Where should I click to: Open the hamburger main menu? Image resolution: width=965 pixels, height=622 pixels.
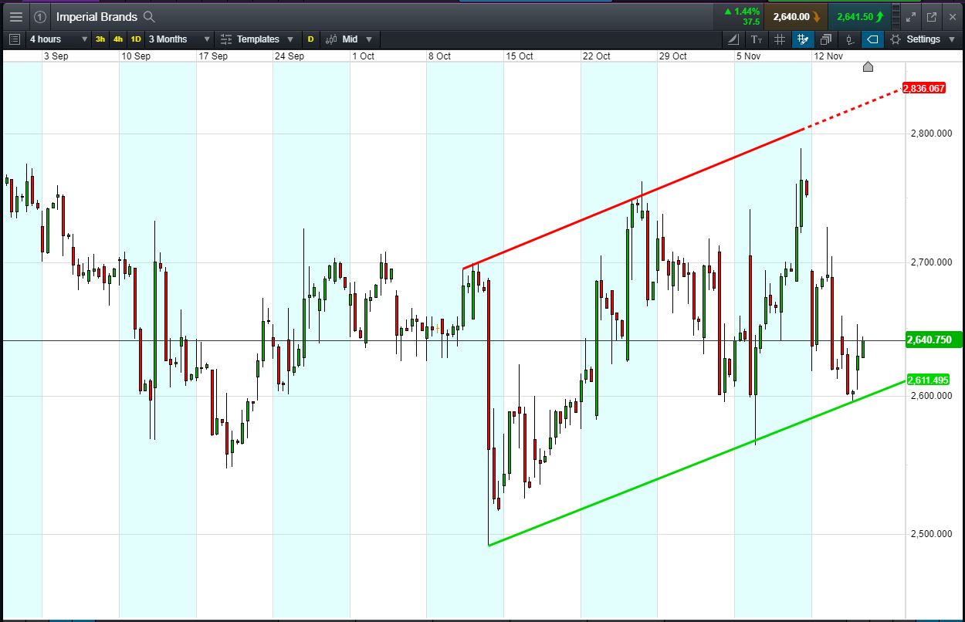pos(15,16)
